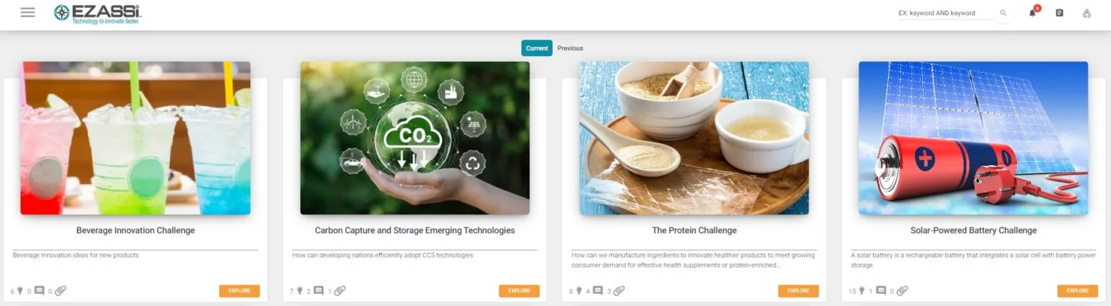Switch to the Previous challenges tab

570,48
